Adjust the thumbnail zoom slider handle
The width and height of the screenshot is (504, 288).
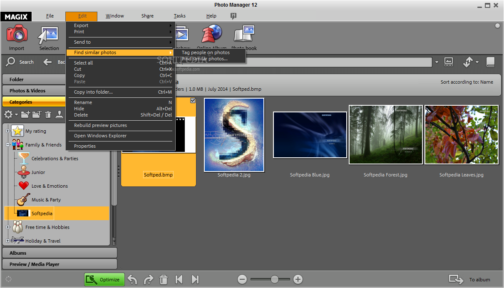coord(274,279)
